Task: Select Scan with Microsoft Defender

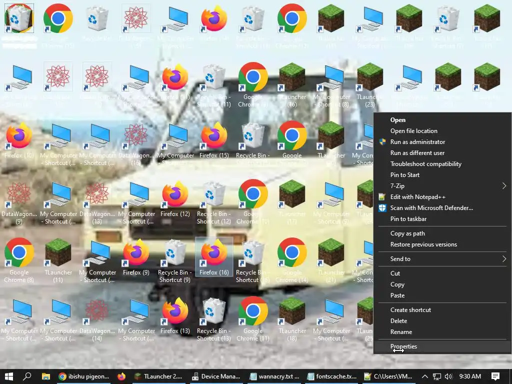Action: tap(442, 208)
